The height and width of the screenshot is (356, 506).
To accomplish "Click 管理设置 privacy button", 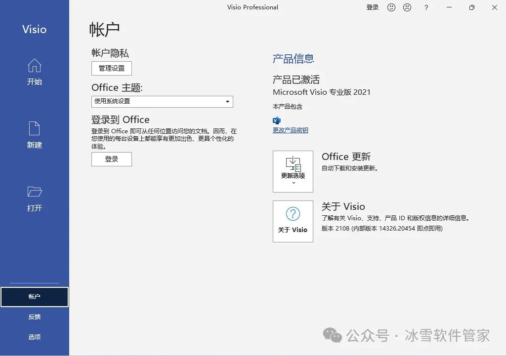I will tap(112, 68).
